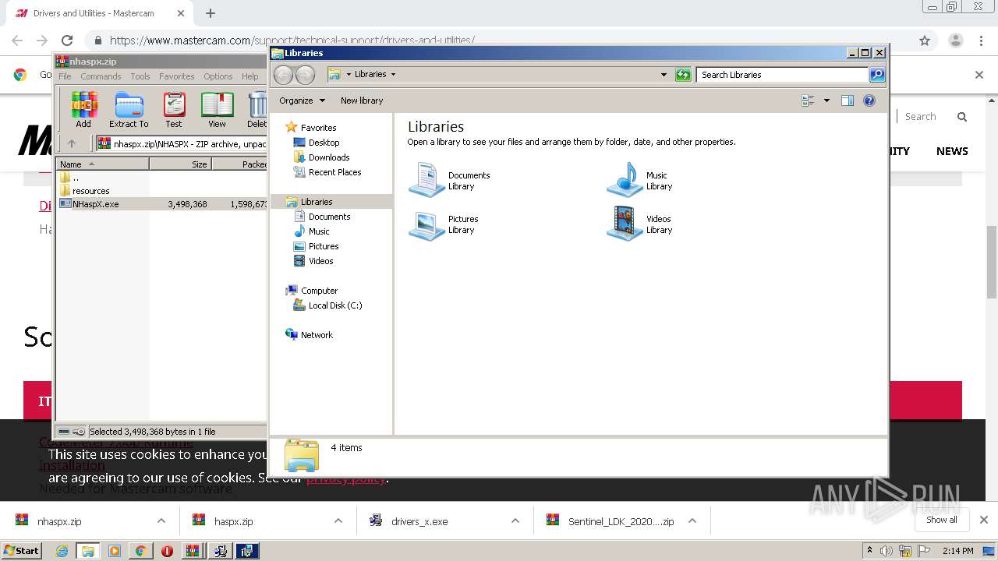Click the Delete trash icon in WinRAR
This screenshot has width=998, height=561.
tap(257, 110)
